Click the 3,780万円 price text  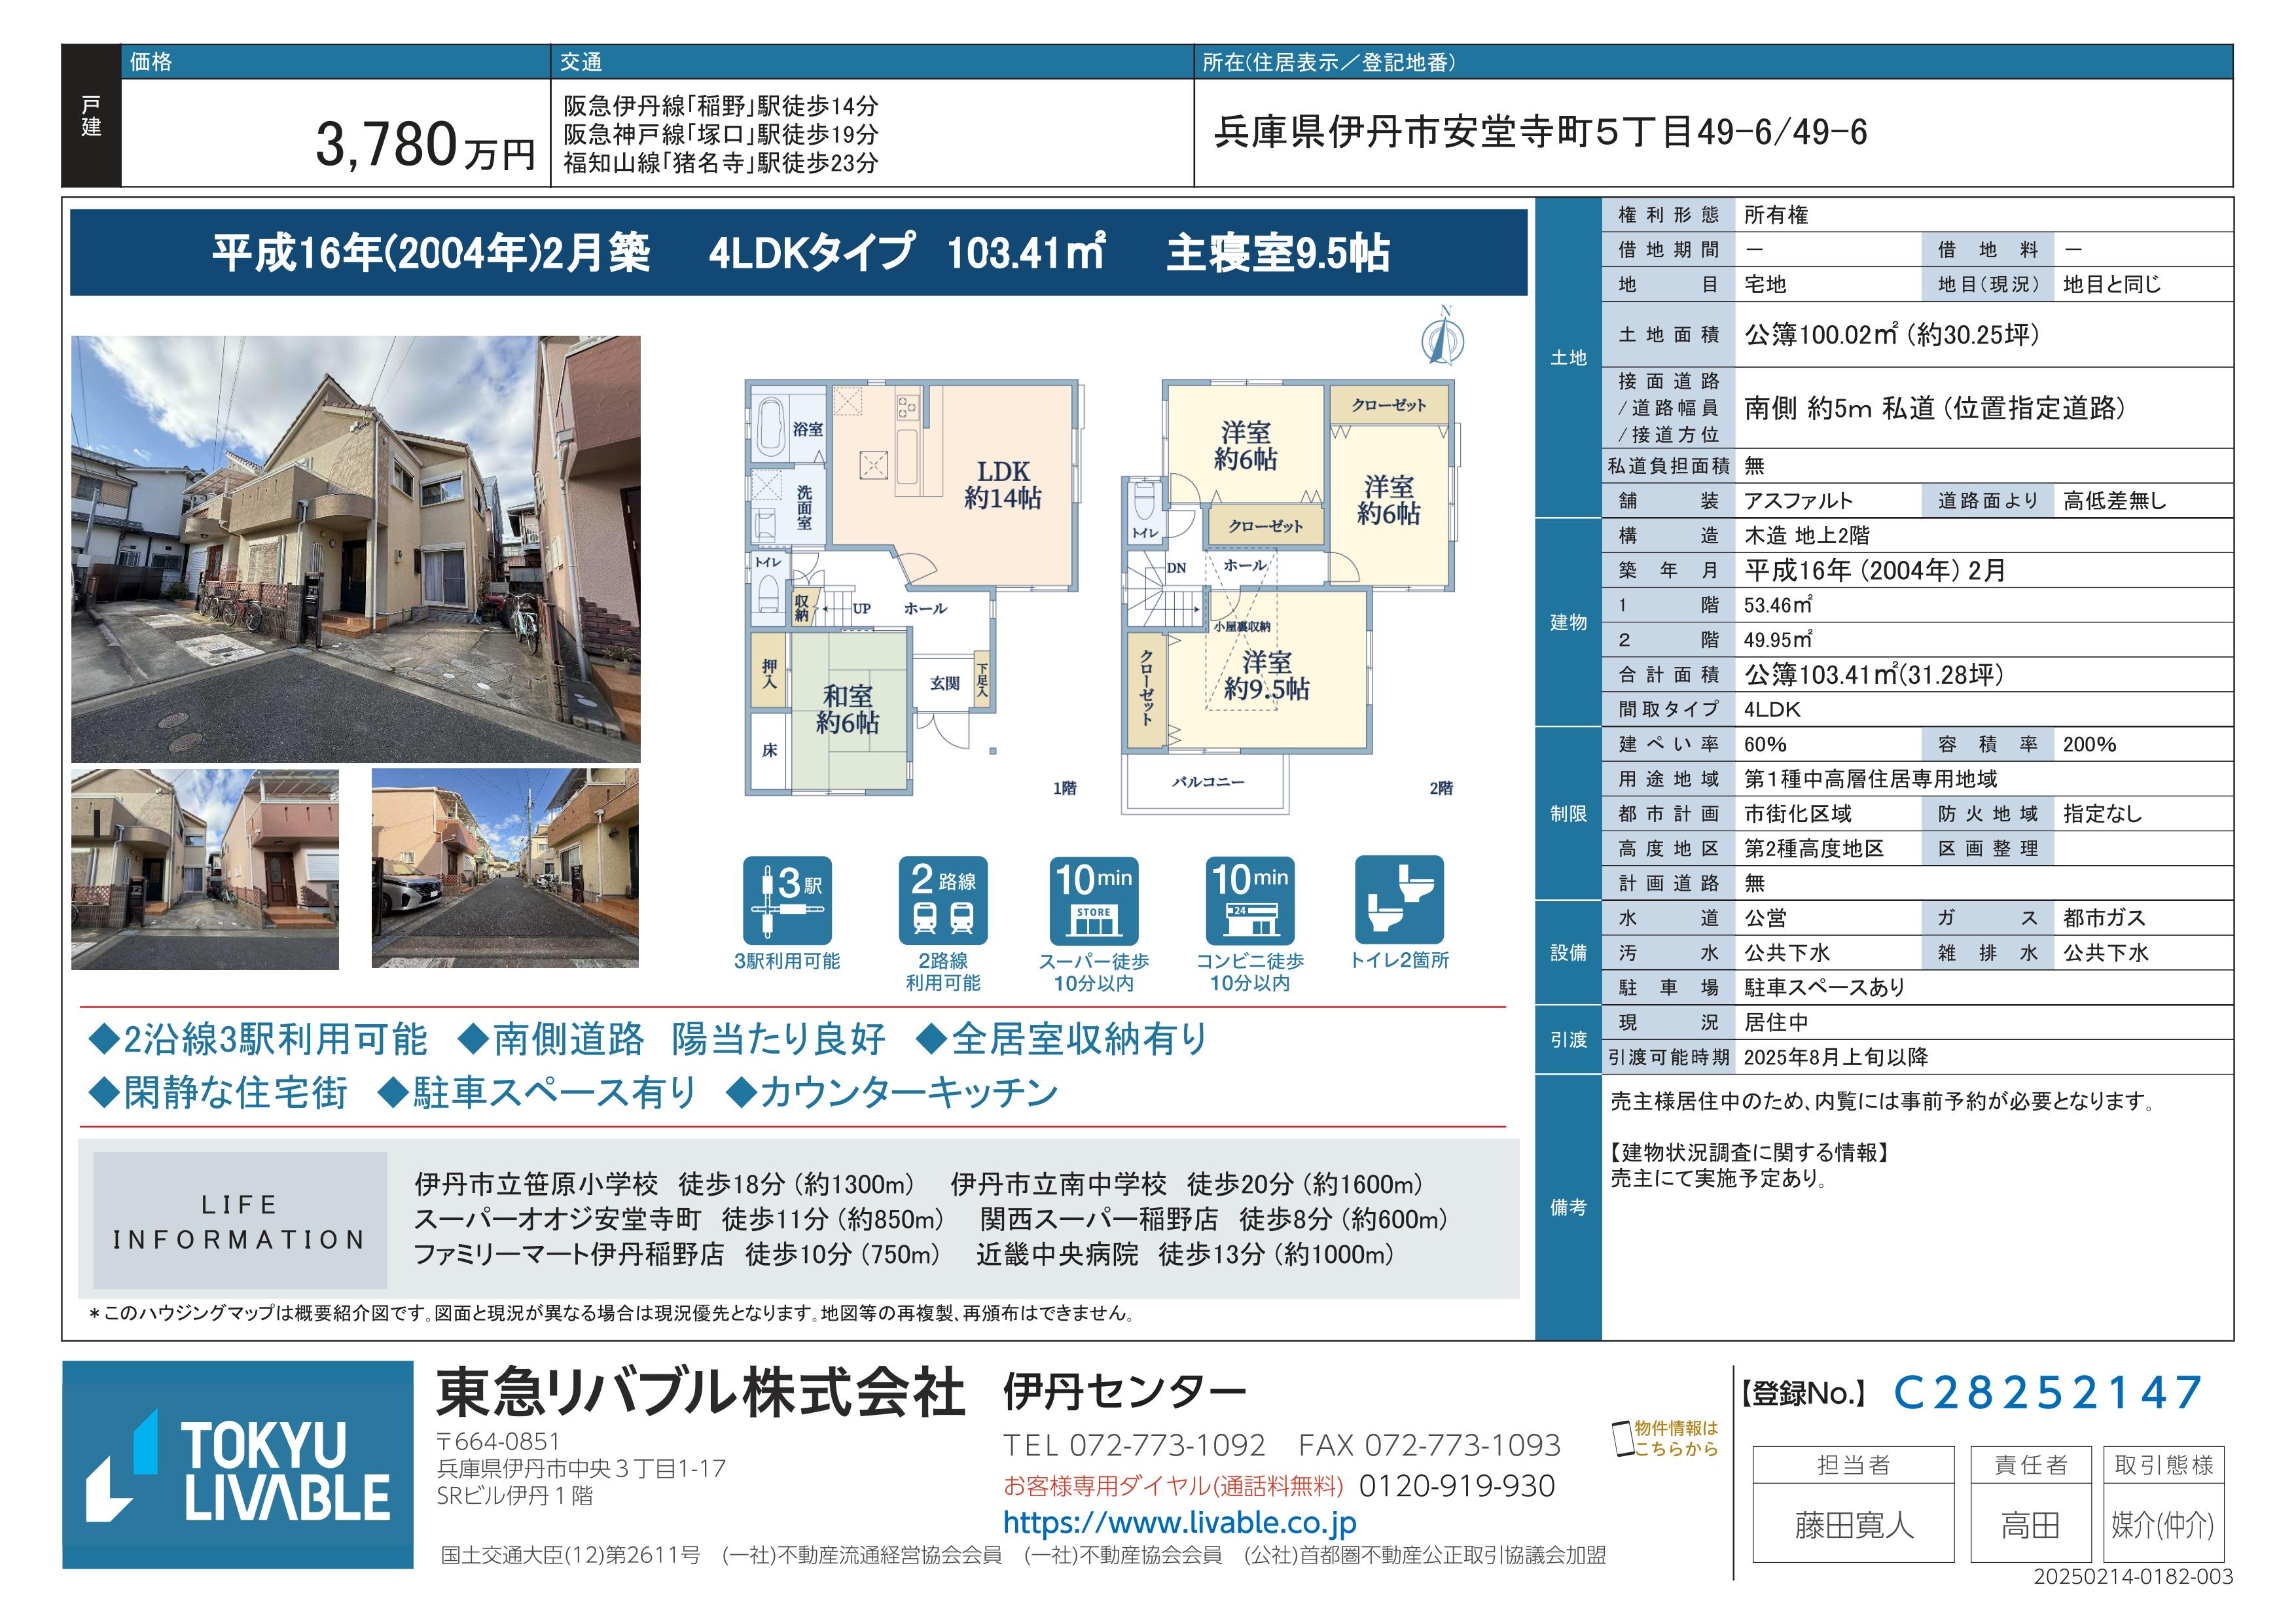[x=425, y=145]
